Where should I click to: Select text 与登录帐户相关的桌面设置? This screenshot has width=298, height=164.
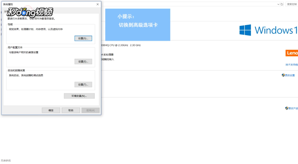(x=24, y=53)
